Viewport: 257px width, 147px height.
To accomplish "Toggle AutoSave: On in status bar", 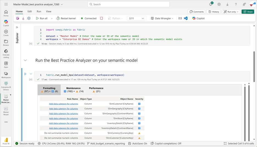I will click(x=138, y=143).
